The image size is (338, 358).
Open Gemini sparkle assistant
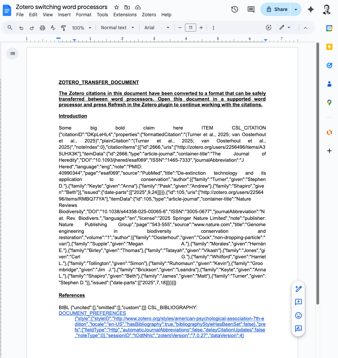tap(311, 9)
